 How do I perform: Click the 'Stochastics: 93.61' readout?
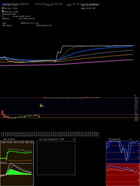[9, 14]
